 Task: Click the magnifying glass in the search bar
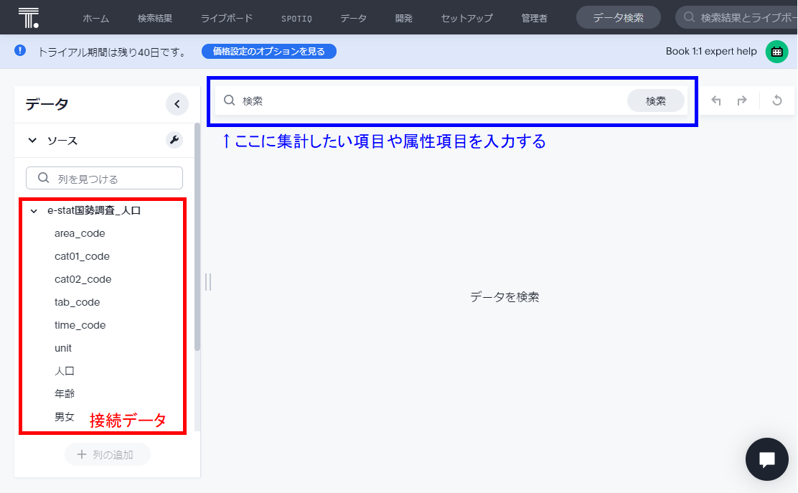tap(229, 100)
